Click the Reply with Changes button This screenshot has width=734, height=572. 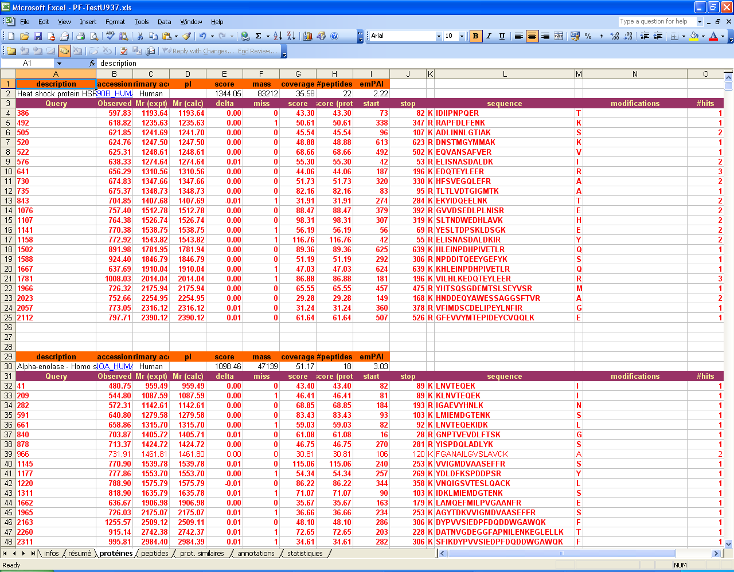point(198,51)
